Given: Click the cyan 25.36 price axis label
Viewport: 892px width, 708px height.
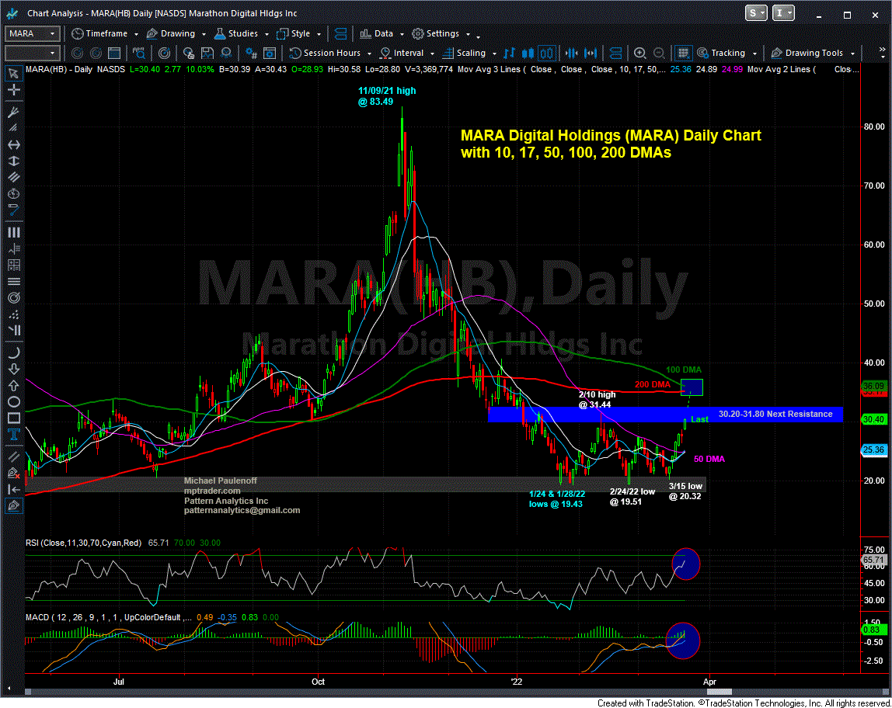Looking at the screenshot, I should click(x=874, y=449).
